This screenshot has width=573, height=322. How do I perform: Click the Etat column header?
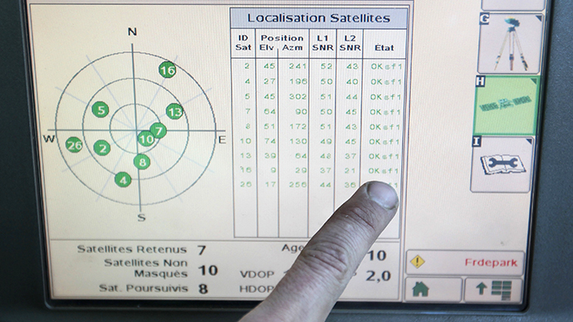[384, 48]
